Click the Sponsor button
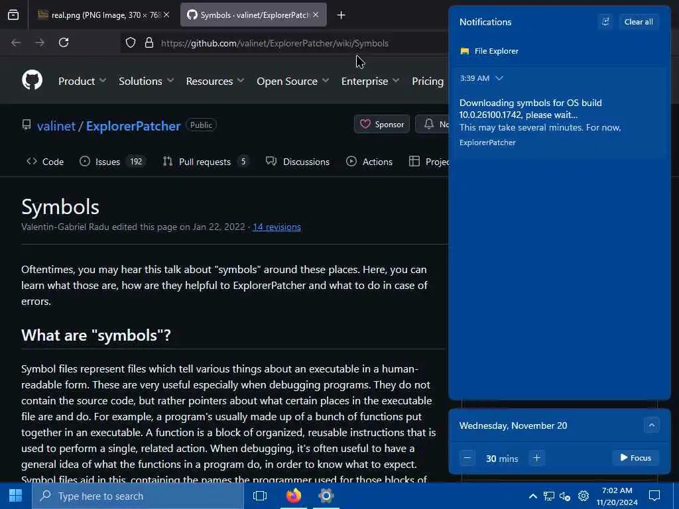Screen dimensions: 679x509 coord(381,124)
